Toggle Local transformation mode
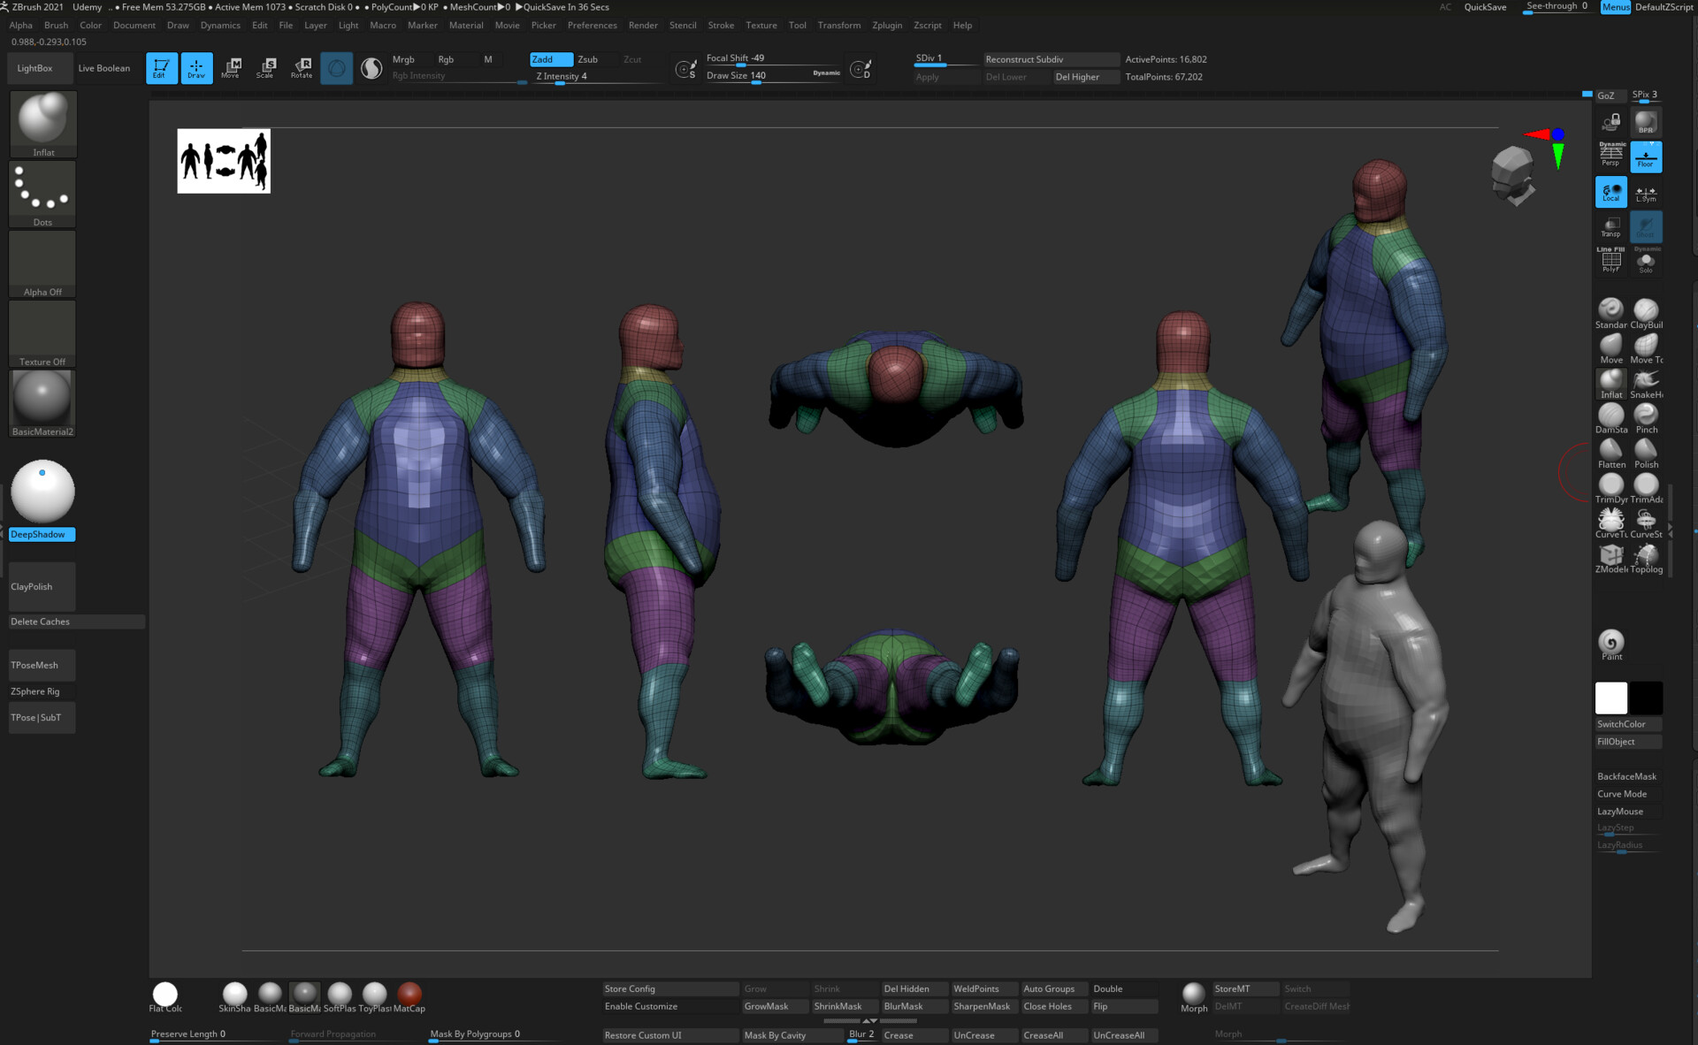The height and width of the screenshot is (1045, 1698). point(1610,191)
